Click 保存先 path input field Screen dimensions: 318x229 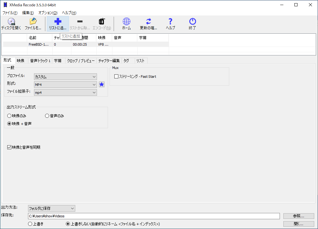(154, 216)
